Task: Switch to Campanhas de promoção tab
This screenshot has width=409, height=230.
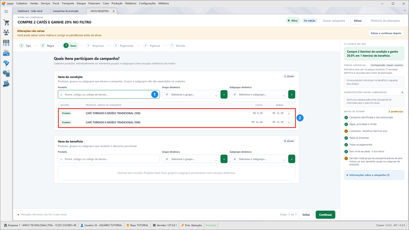Action: pos(66,11)
